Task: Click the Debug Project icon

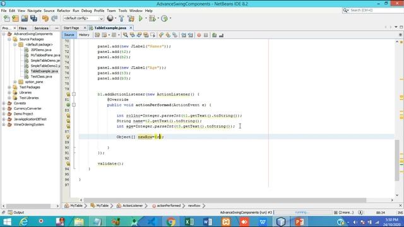Action: tap(152, 18)
